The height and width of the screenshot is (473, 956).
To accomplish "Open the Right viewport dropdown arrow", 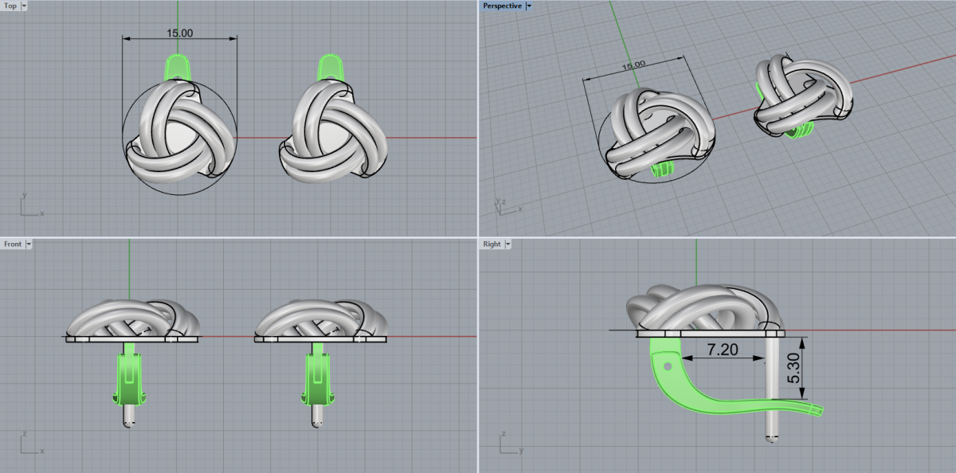I will 507,244.
